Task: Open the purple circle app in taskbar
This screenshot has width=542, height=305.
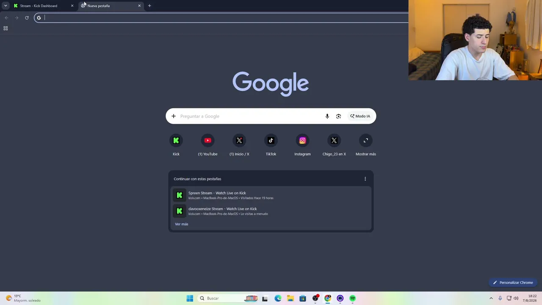Action: [x=340, y=298]
